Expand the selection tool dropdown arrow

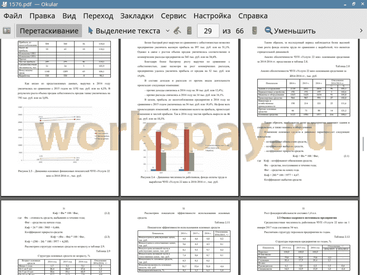click(x=168, y=31)
